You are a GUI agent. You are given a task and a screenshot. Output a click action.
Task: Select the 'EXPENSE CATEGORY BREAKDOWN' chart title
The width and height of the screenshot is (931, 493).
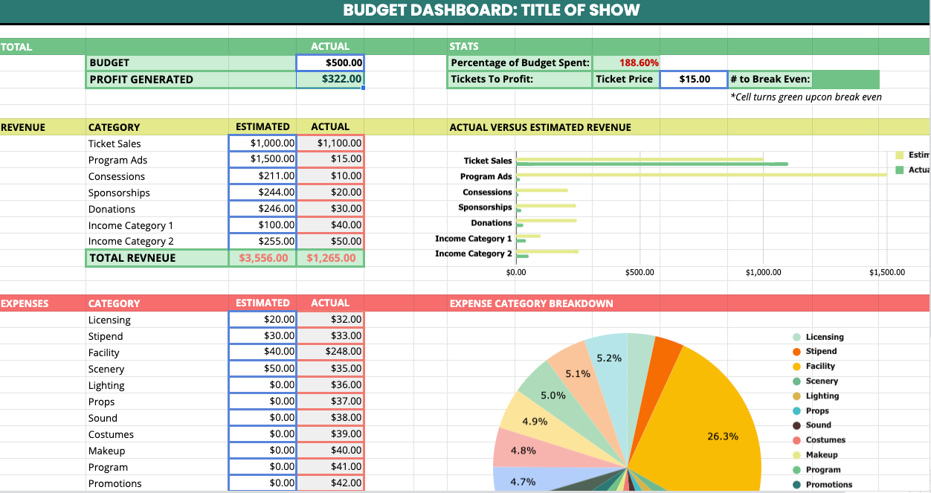[532, 303]
